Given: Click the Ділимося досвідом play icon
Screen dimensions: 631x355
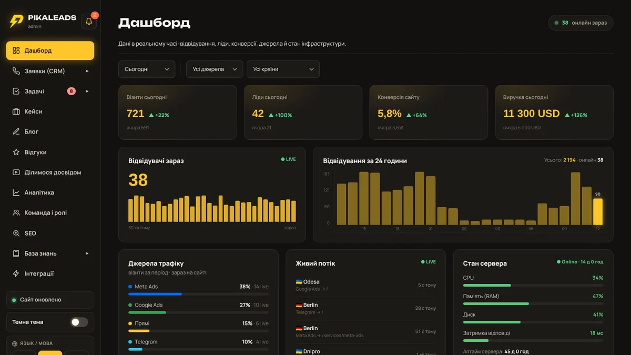Looking at the screenshot, I should pyautogui.click(x=16, y=172).
